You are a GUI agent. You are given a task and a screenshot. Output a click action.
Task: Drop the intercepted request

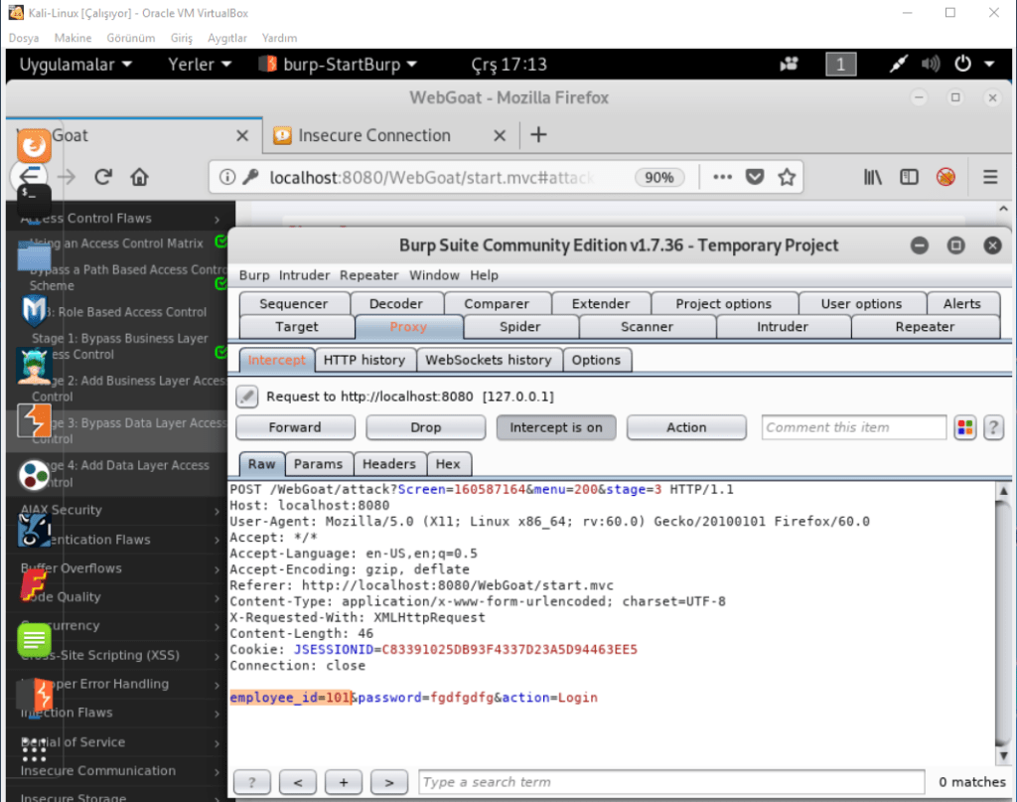tap(425, 427)
